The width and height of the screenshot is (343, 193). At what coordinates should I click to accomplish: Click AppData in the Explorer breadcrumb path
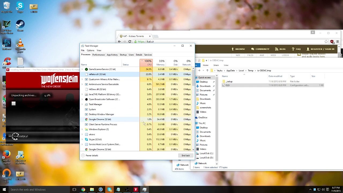(x=230, y=70)
